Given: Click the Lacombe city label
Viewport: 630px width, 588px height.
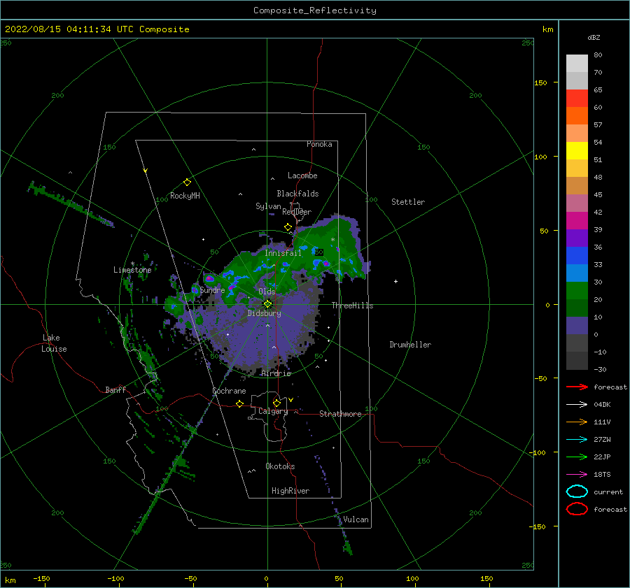Looking at the screenshot, I should point(302,175).
